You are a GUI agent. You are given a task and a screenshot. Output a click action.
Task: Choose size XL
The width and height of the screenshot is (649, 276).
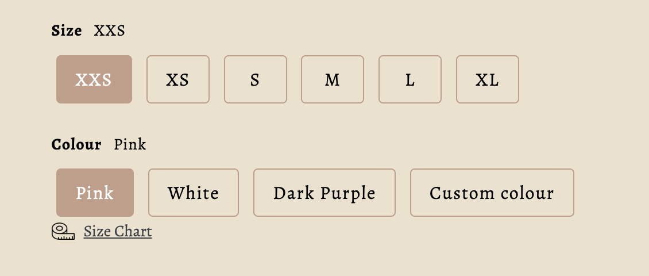point(487,79)
